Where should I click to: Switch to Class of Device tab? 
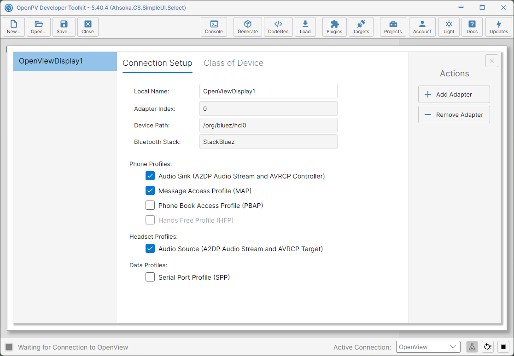click(x=234, y=63)
